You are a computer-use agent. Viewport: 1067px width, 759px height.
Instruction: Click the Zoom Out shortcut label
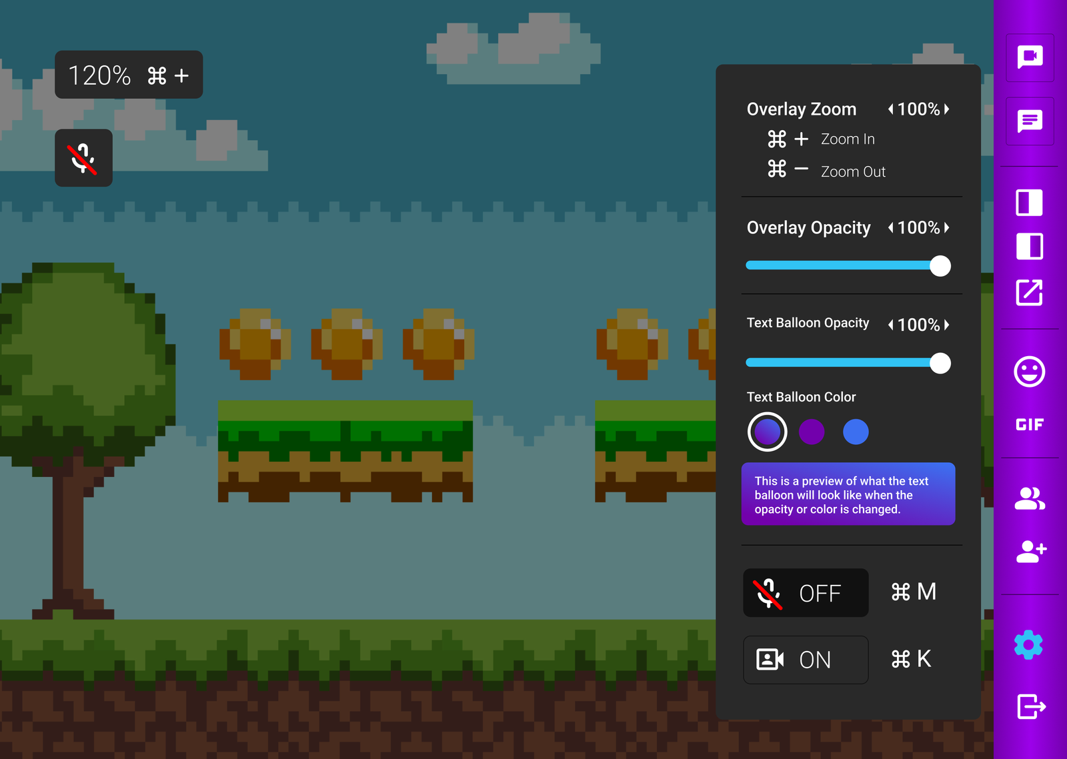[x=853, y=172]
